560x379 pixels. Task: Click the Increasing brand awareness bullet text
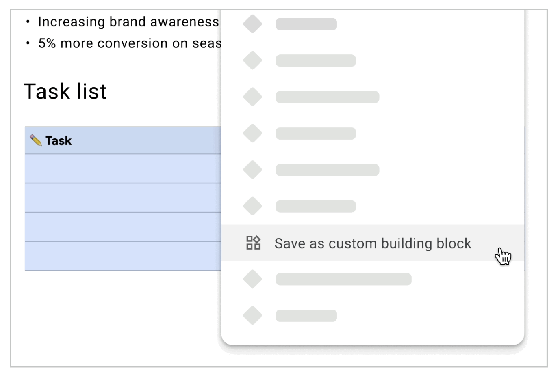[128, 22]
